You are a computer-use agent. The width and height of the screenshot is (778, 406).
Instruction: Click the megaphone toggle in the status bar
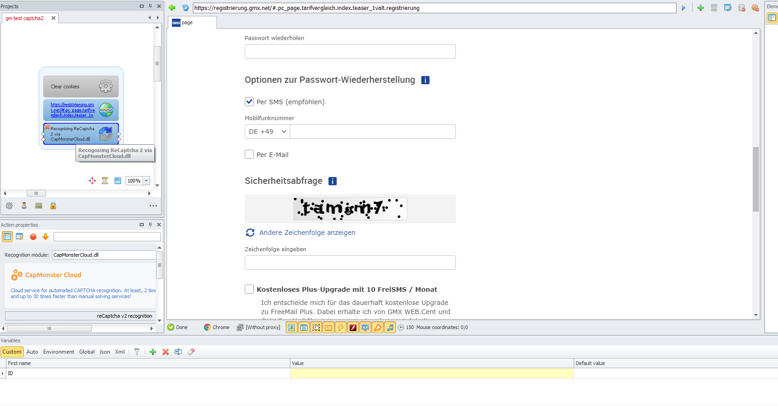pyautogui.click(x=378, y=327)
